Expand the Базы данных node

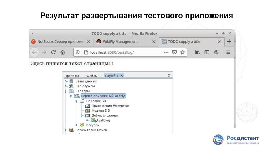(66, 81)
